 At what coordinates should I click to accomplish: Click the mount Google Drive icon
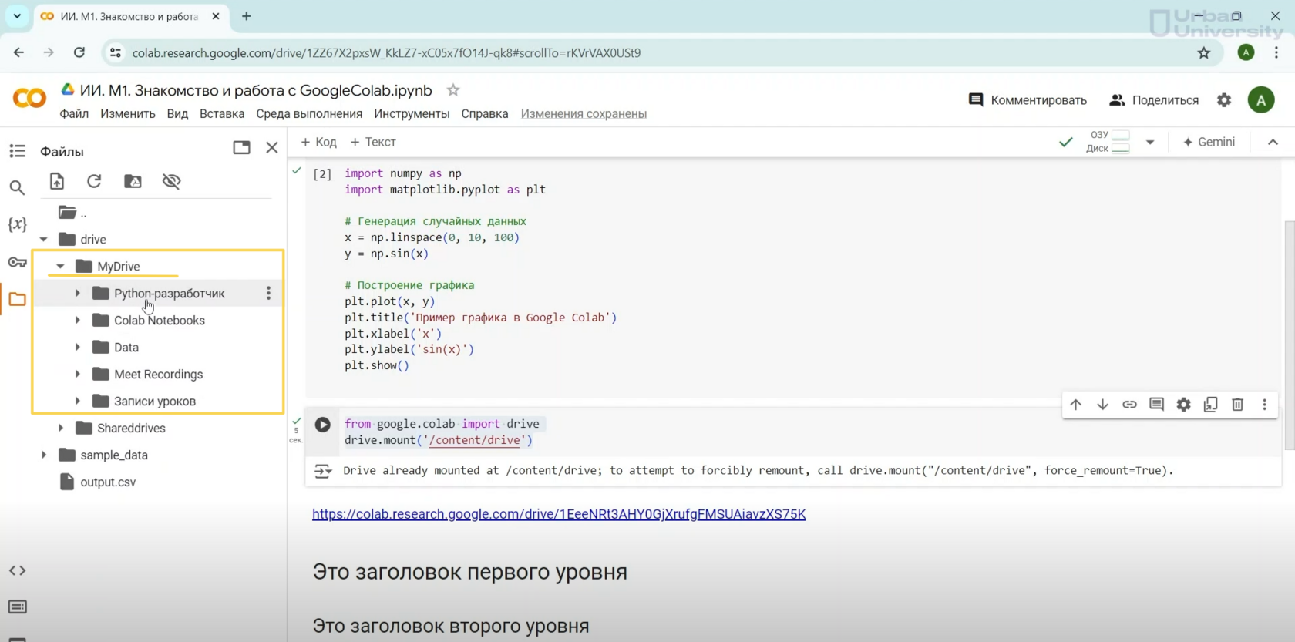pos(133,181)
